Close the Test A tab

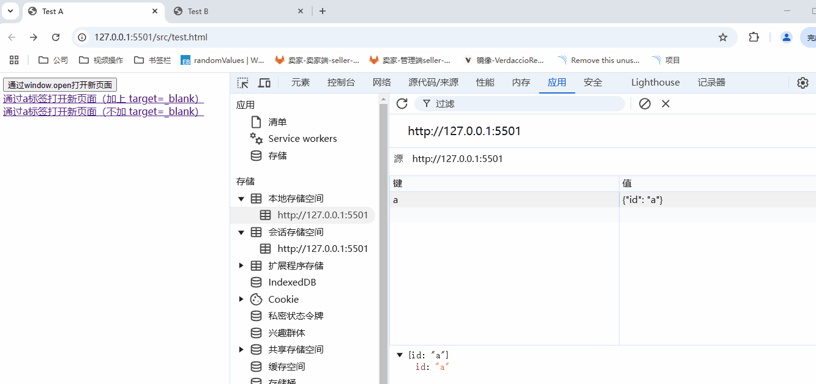155,11
